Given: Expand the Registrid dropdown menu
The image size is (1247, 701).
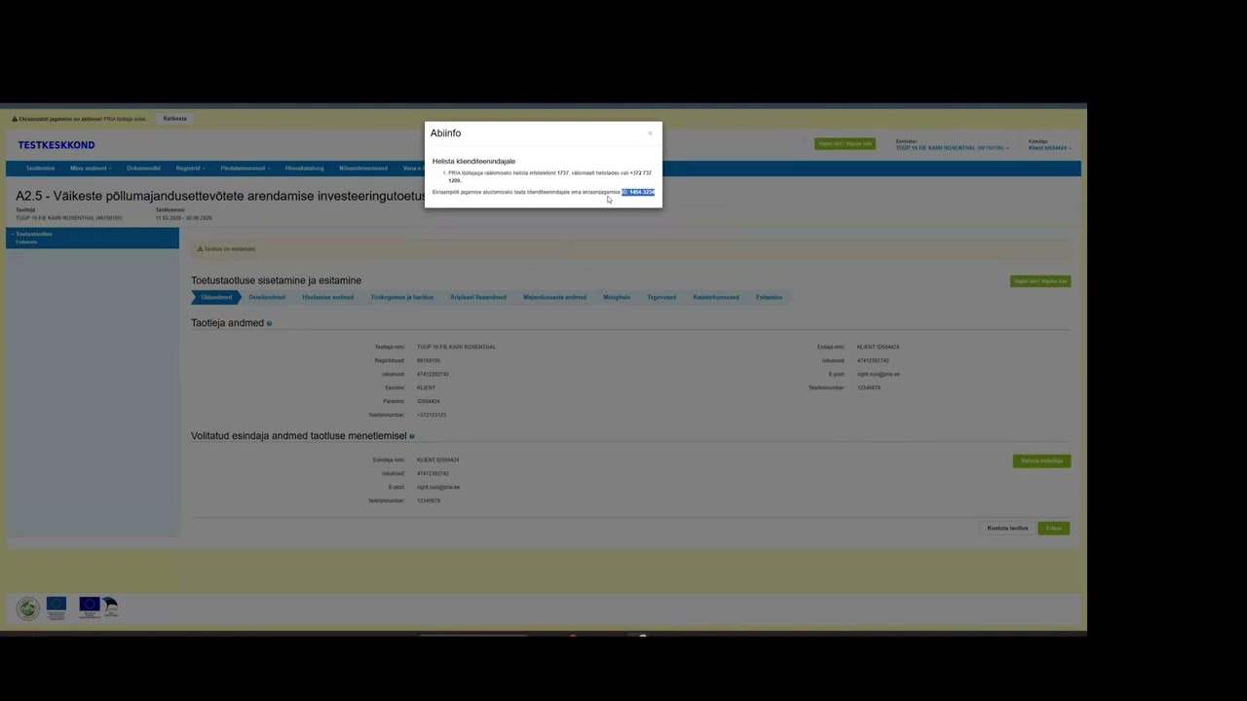Looking at the screenshot, I should [190, 168].
